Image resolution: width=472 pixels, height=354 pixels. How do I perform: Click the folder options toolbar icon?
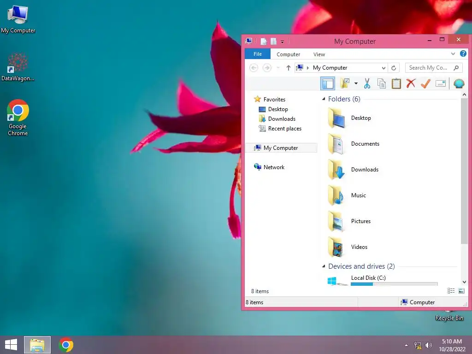click(x=345, y=83)
